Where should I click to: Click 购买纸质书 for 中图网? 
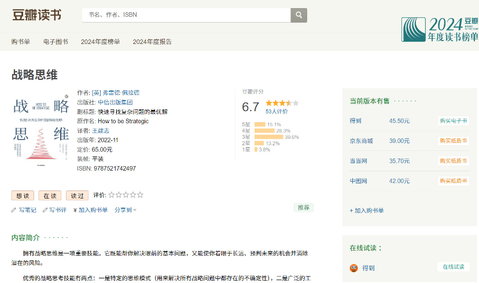(454, 181)
